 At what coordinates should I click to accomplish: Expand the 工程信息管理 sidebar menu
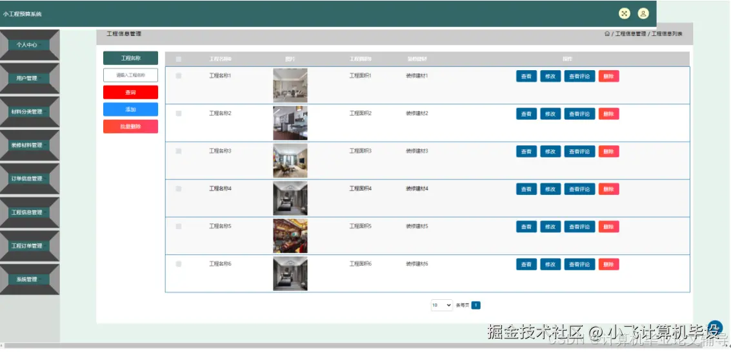[x=30, y=212]
